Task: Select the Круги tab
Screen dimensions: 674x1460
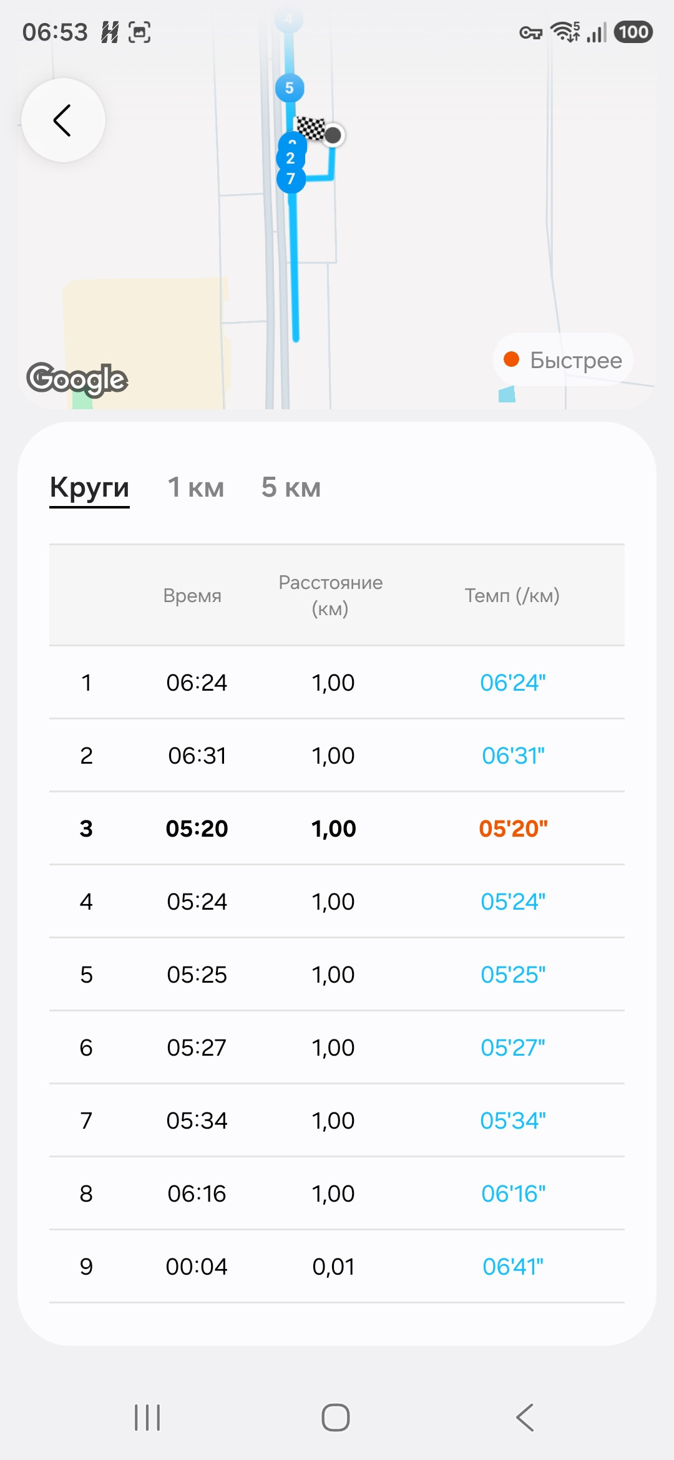Action: [89, 489]
